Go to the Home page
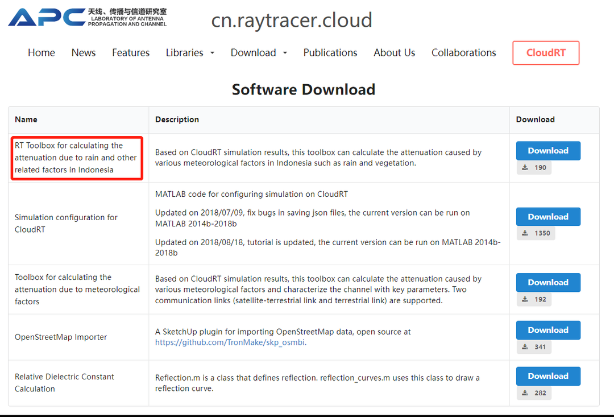The height and width of the screenshot is (417, 614). (42, 52)
